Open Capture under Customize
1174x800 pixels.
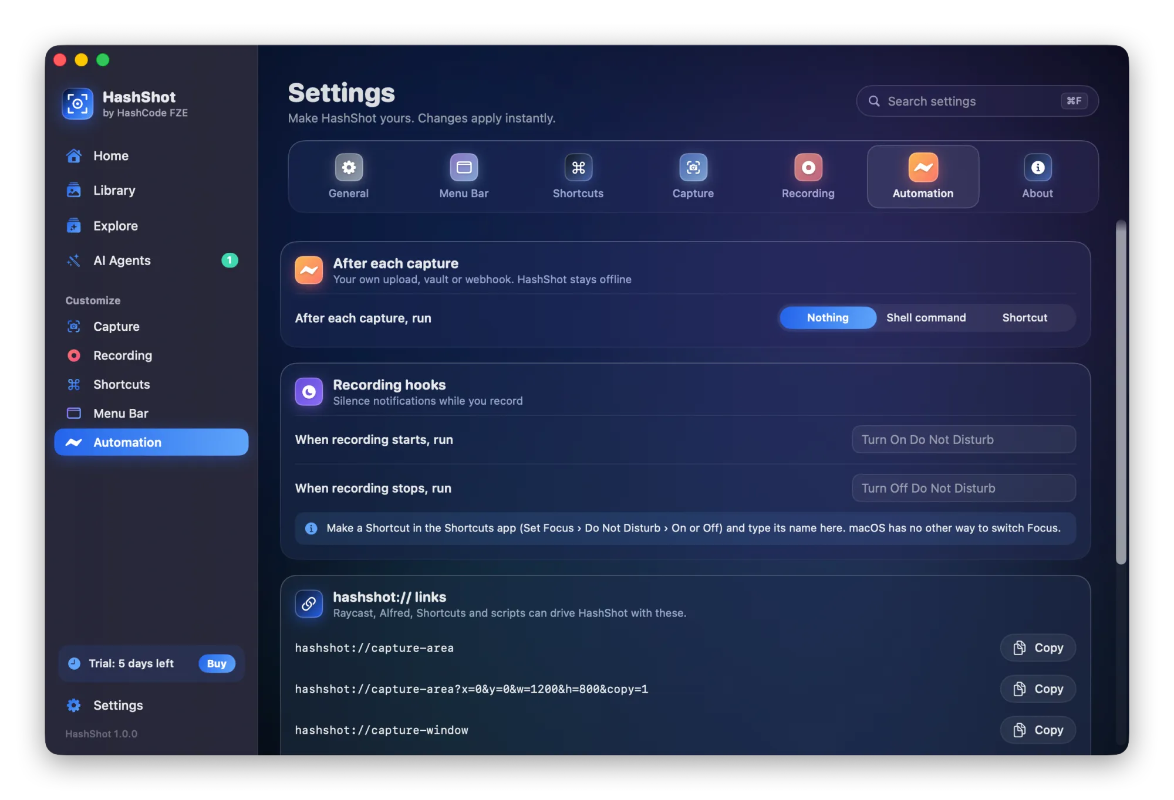click(151, 327)
